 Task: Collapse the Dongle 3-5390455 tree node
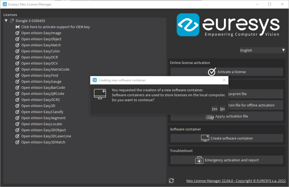tap(6, 21)
